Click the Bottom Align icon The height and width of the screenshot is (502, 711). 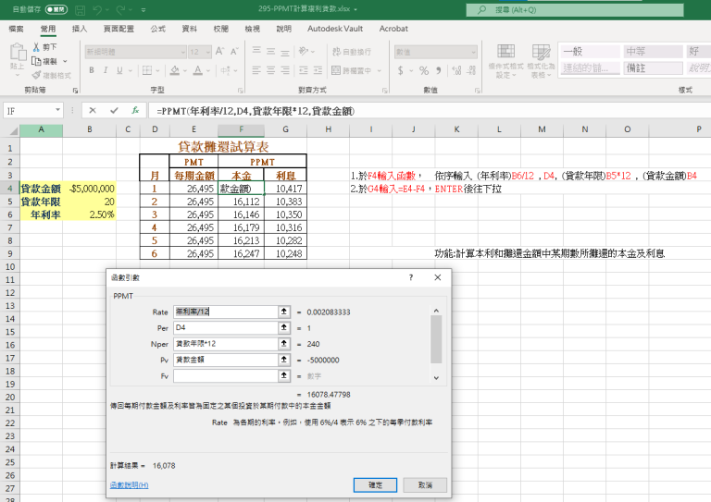tap(285, 52)
